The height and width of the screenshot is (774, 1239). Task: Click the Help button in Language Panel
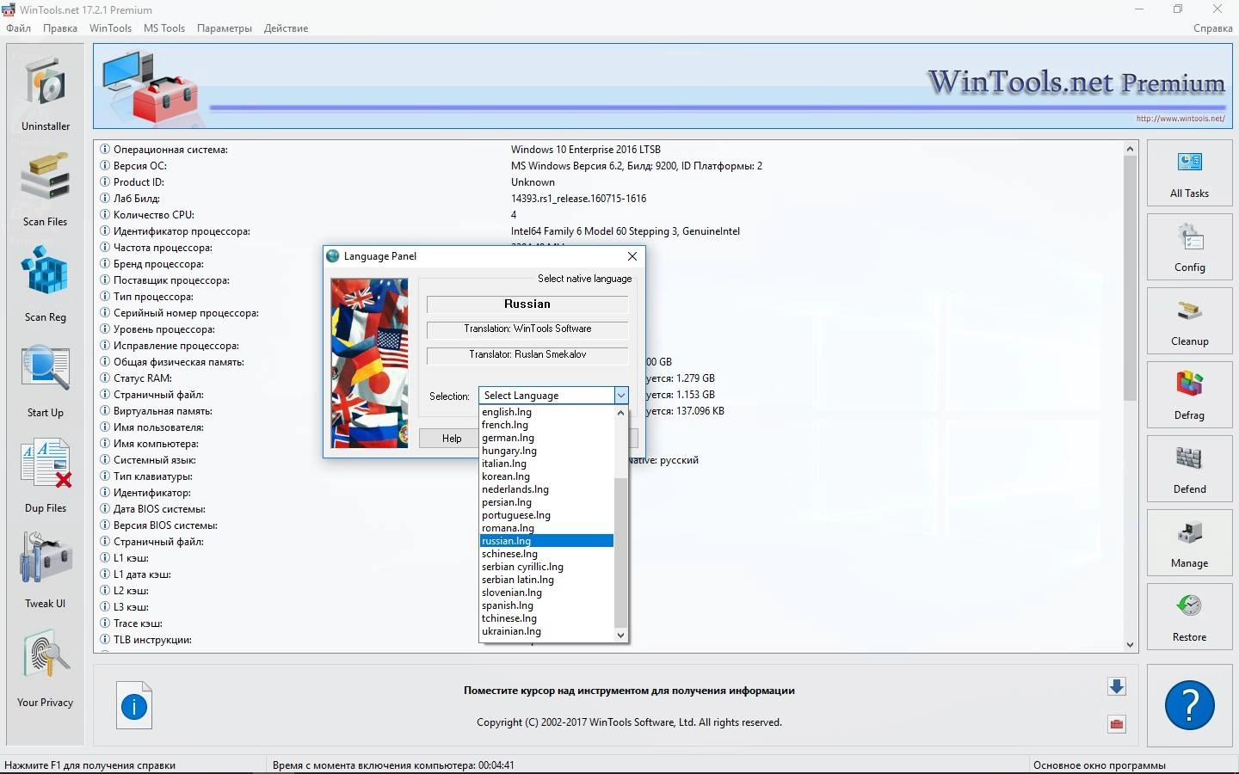(x=452, y=439)
